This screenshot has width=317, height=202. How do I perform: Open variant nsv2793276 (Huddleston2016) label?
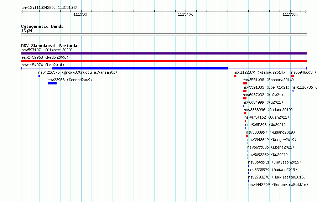[x=277, y=177]
